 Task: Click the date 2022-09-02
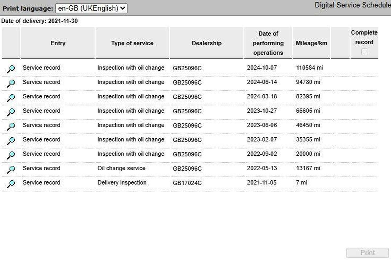coord(262,154)
